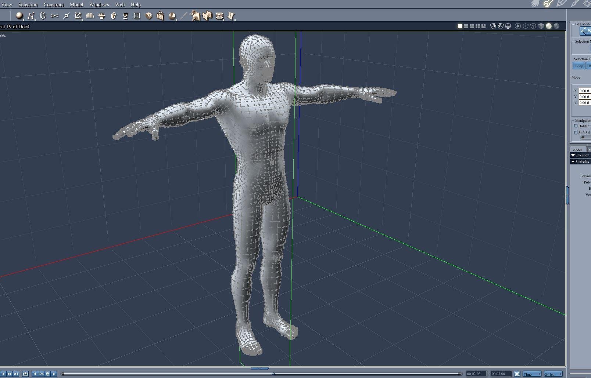This screenshot has width=591, height=378.
Task: Go to the previous keyframe
Action: (35, 374)
